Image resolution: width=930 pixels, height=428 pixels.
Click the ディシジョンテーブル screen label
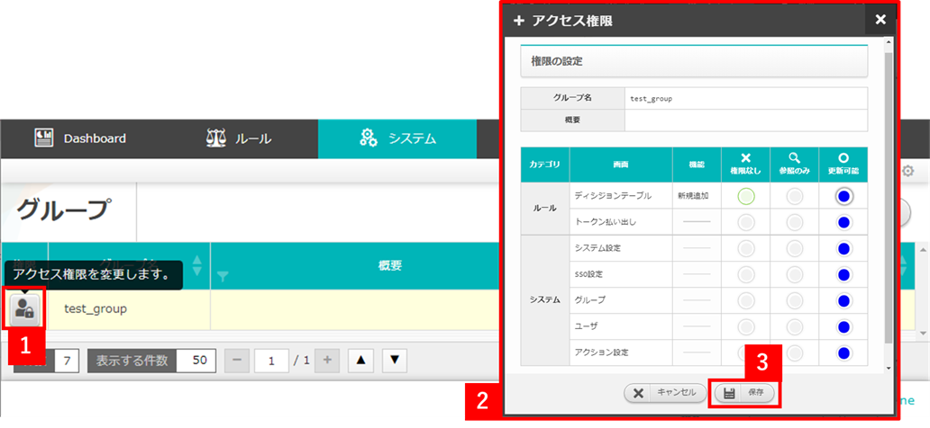(614, 196)
